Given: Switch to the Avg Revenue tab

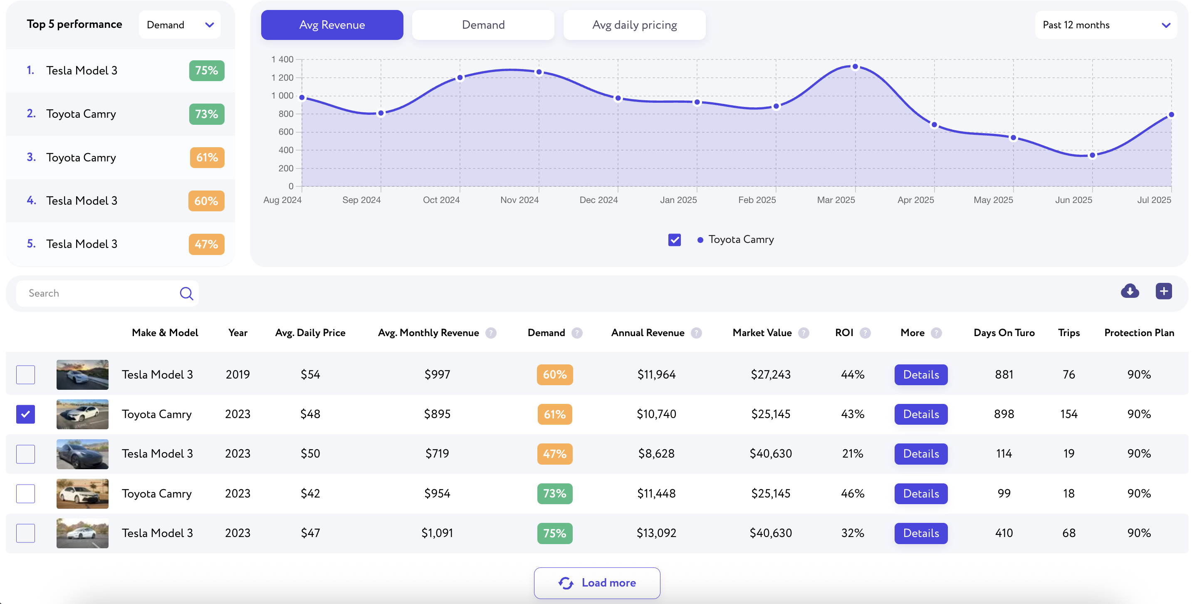Looking at the screenshot, I should [x=332, y=25].
